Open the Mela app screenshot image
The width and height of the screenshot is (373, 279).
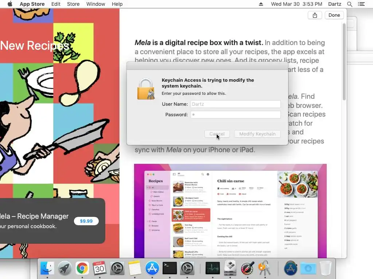[x=230, y=211]
